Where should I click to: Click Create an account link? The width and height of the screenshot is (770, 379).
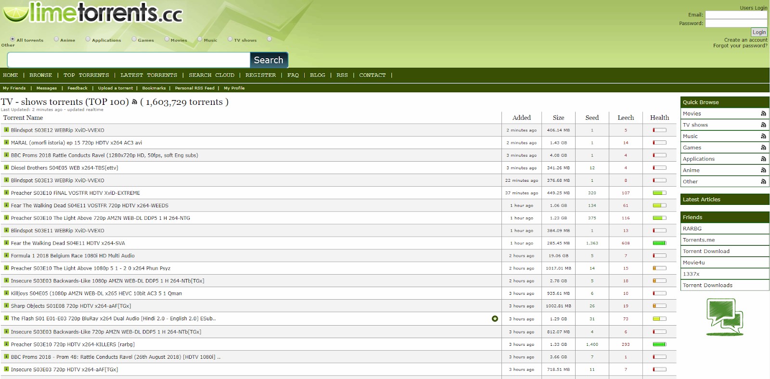[745, 40]
